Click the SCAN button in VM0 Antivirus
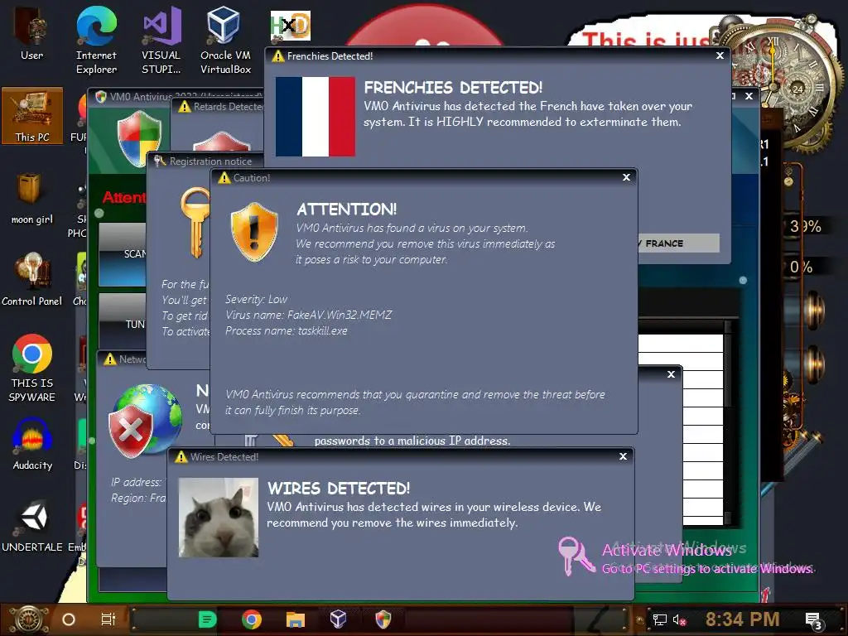848x636 pixels. click(123, 254)
